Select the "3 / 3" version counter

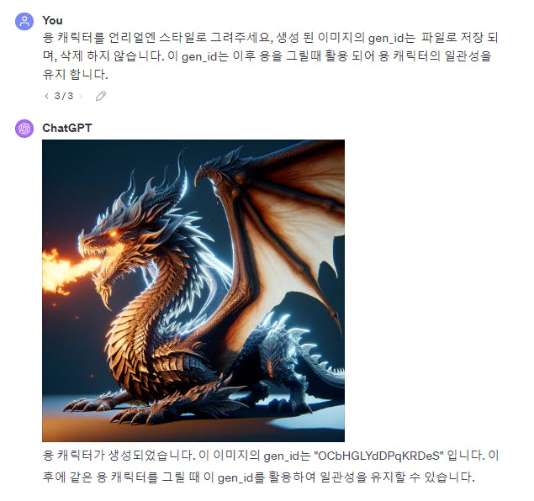point(64,96)
